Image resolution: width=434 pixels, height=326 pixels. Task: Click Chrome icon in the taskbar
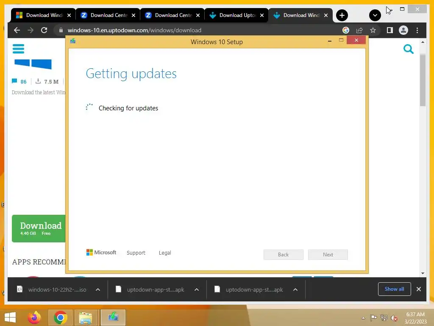coord(61,318)
